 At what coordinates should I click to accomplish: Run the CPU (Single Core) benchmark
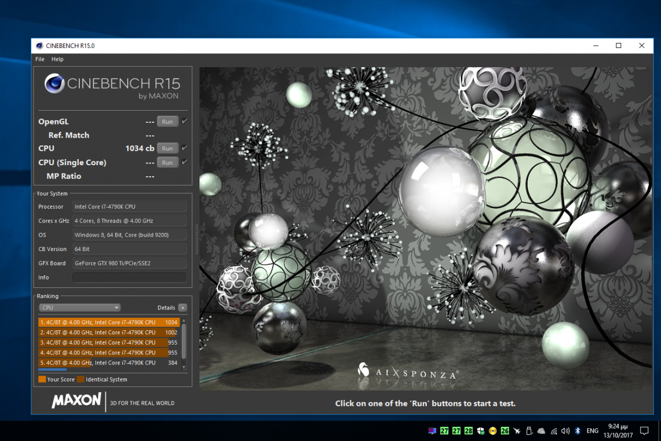(x=167, y=162)
